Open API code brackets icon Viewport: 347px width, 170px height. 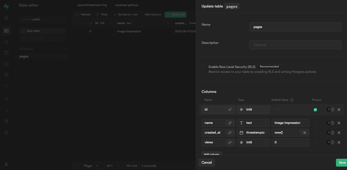pyautogui.click(x=6, y=86)
